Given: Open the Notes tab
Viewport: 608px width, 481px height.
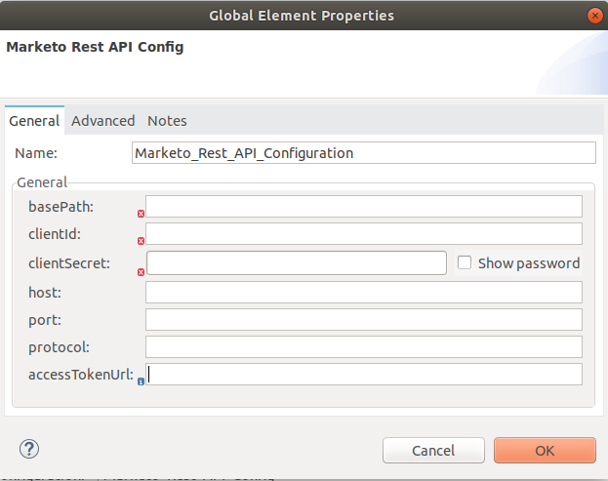Looking at the screenshot, I should pos(167,121).
